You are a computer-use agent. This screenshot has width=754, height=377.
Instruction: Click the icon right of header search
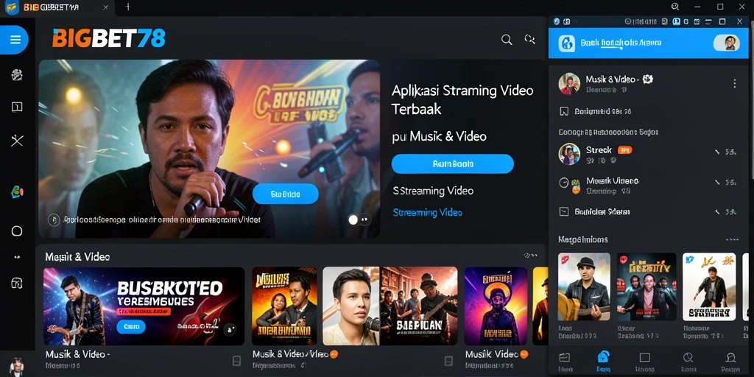point(530,40)
